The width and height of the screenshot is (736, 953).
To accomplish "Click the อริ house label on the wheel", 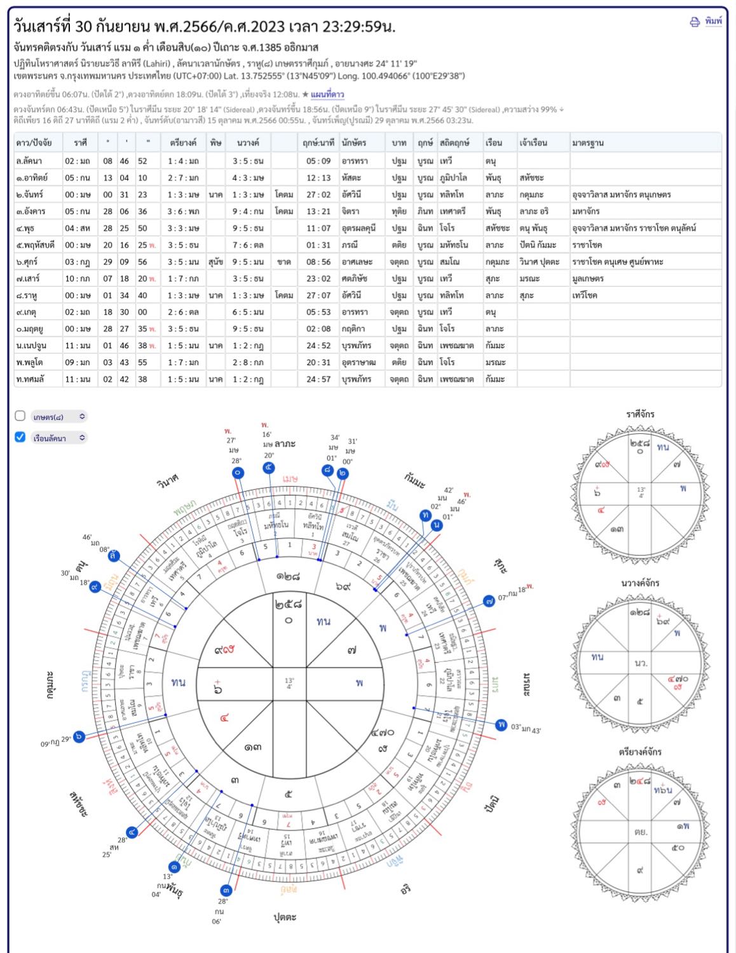I will [x=406, y=889].
